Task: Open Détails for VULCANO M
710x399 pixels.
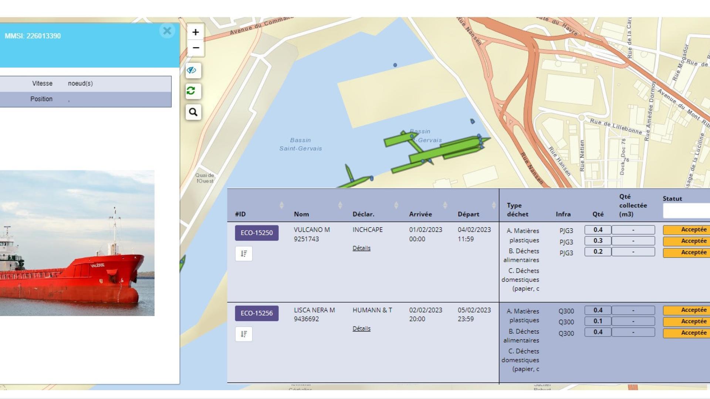Action: pyautogui.click(x=361, y=248)
